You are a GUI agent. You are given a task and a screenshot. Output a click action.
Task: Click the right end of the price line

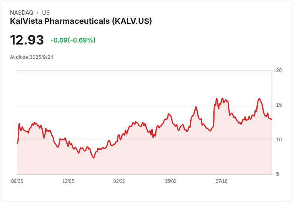(x=272, y=119)
